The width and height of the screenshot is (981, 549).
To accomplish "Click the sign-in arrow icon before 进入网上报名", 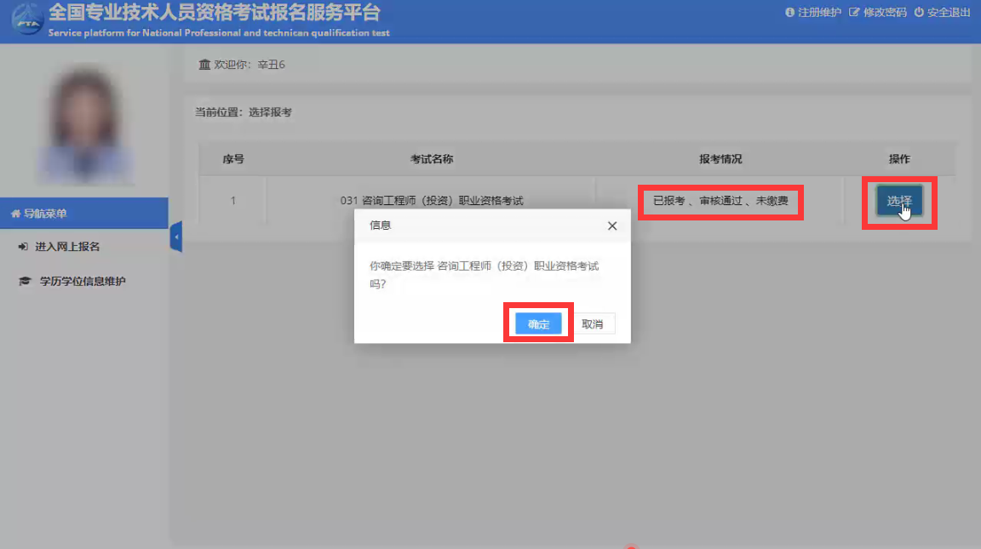I will (x=23, y=247).
